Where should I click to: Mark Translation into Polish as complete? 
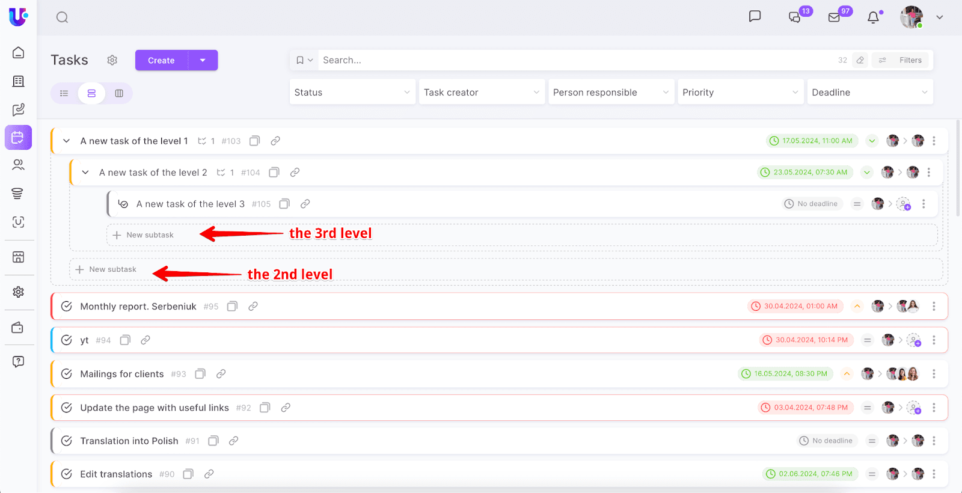pos(67,441)
